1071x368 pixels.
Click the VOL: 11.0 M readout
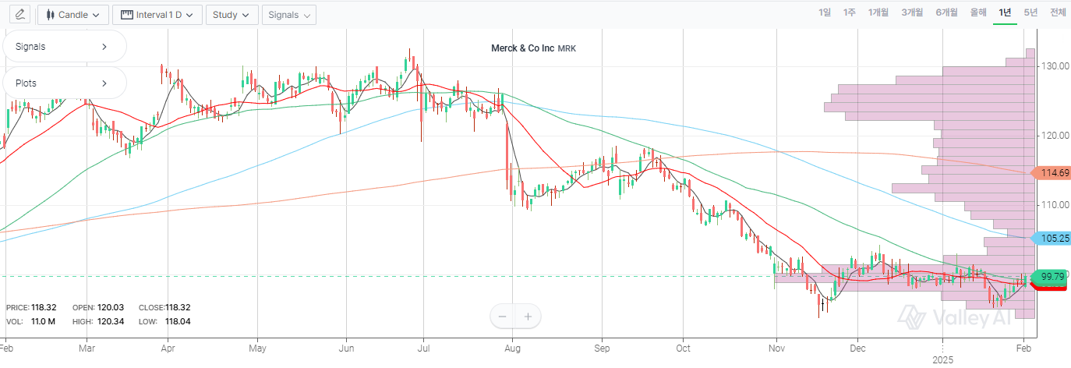pyautogui.click(x=30, y=321)
